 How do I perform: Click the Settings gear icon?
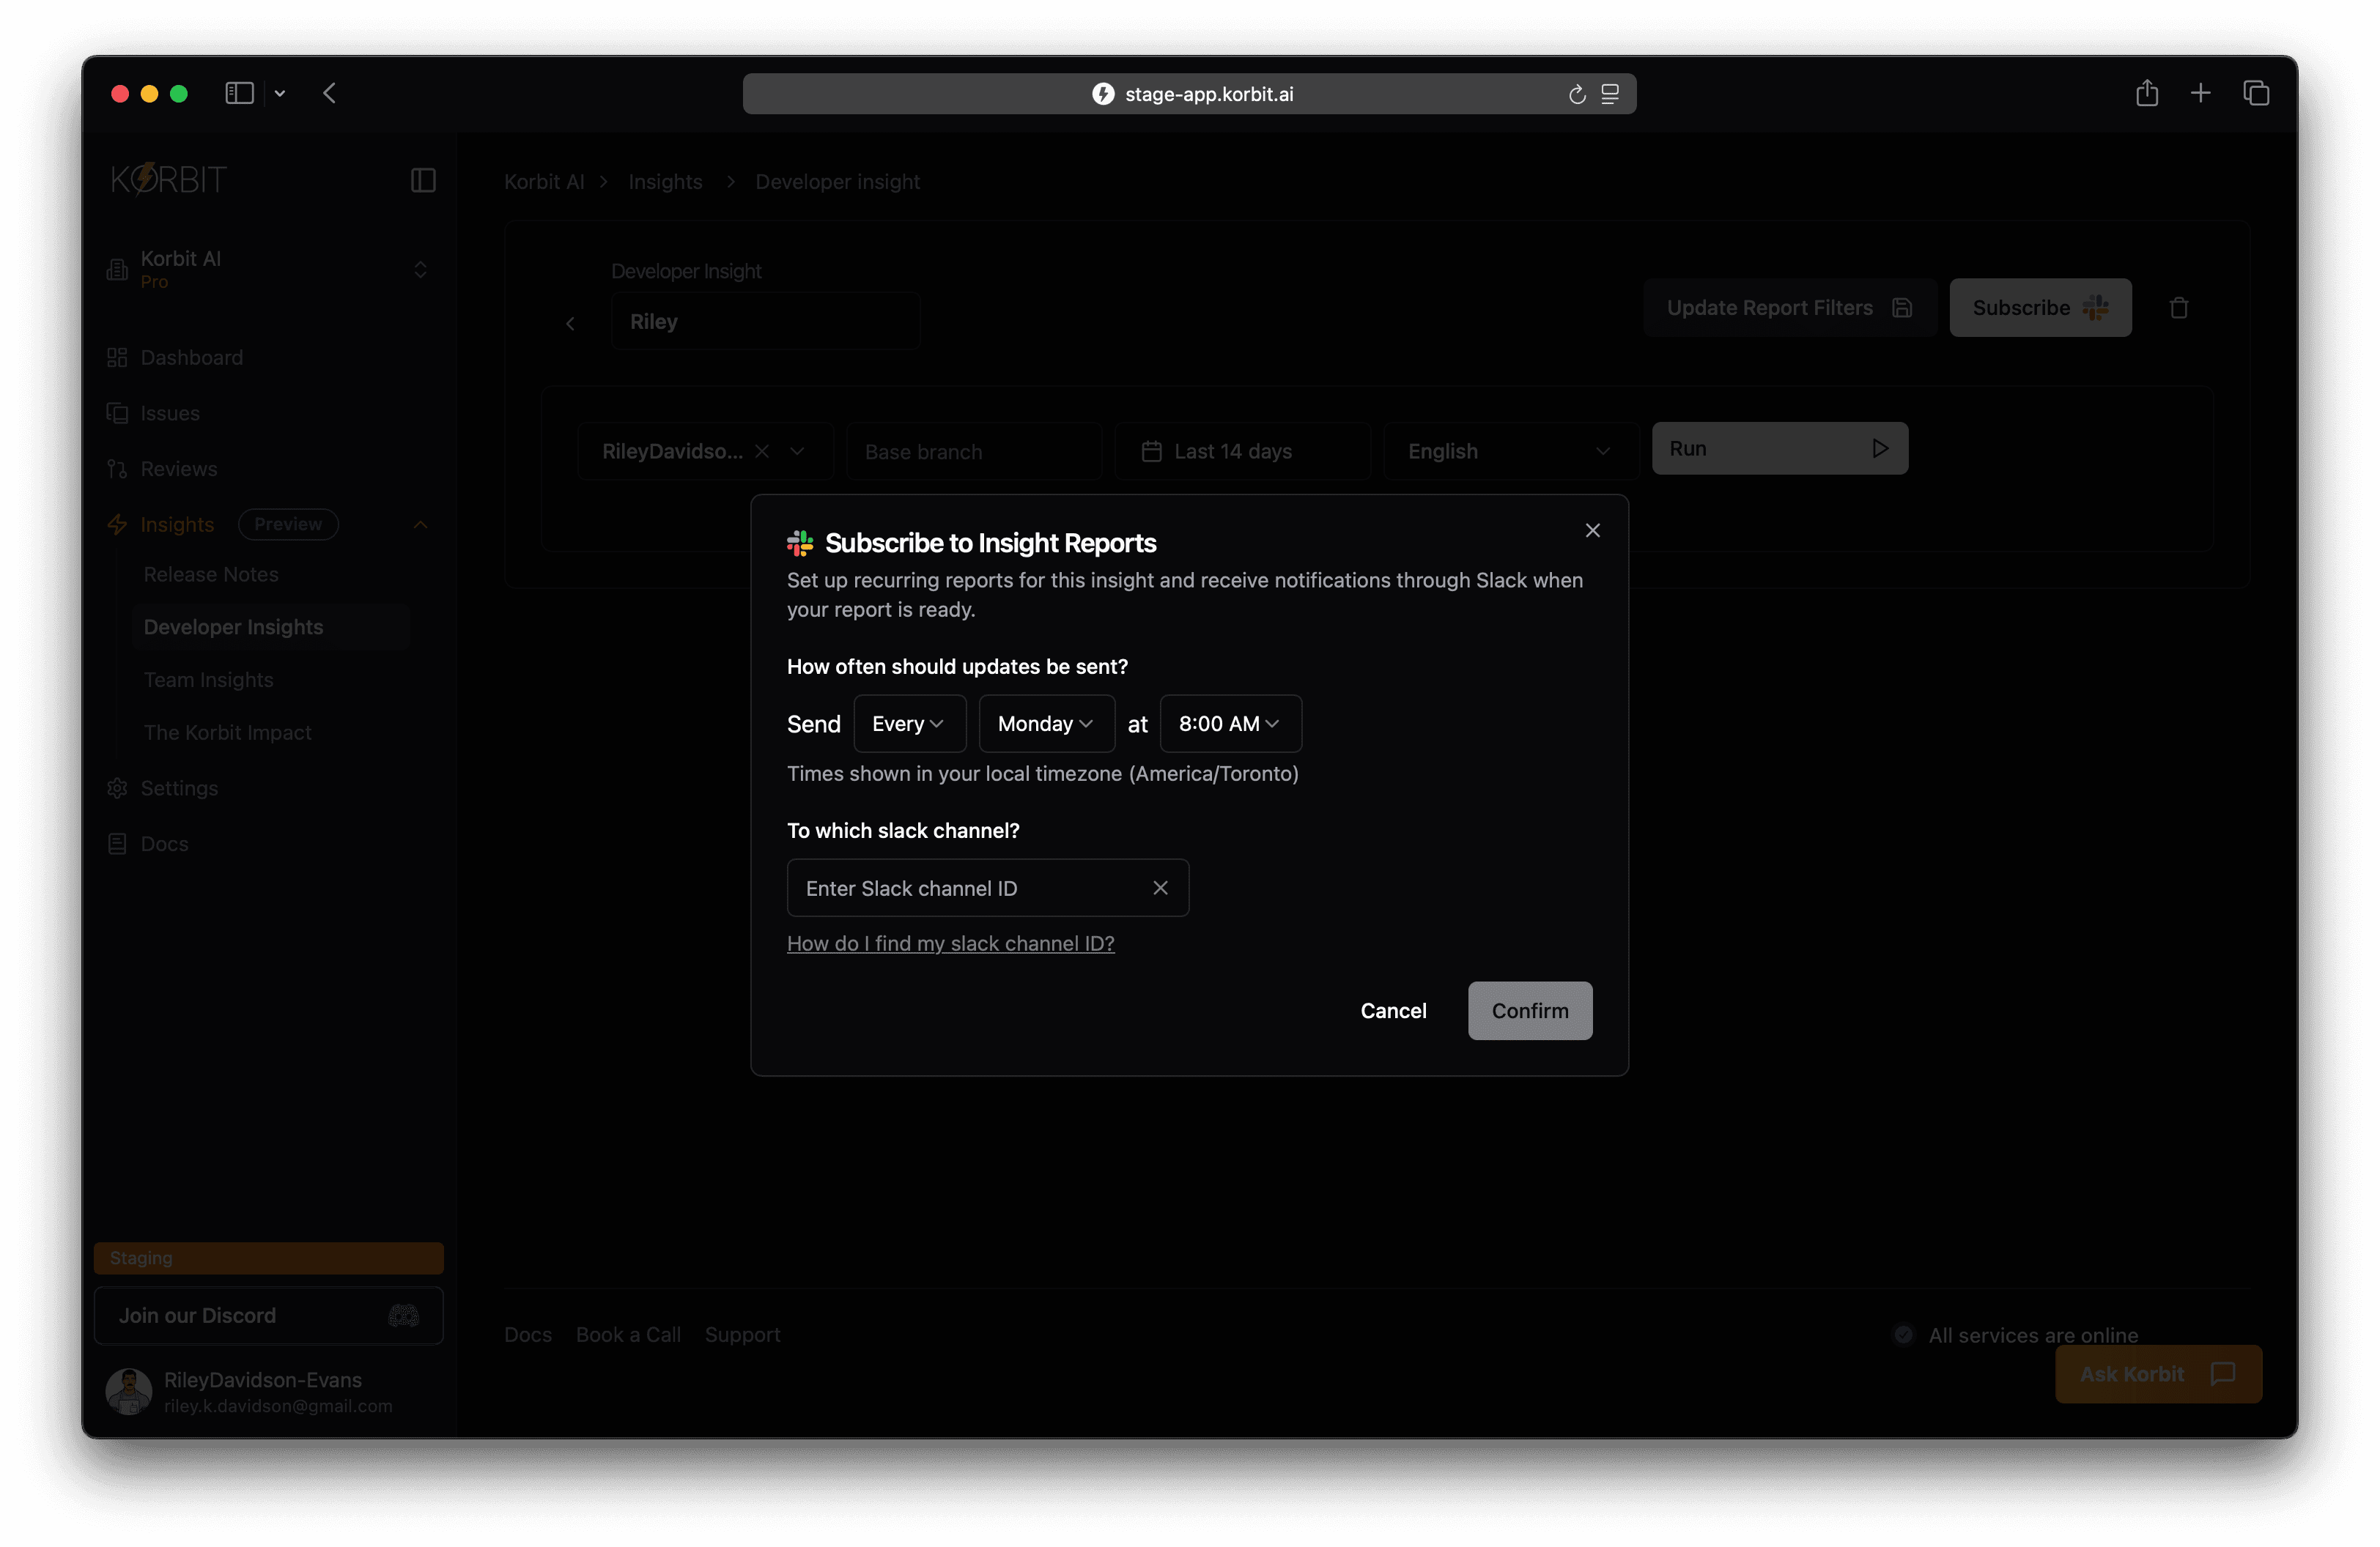coord(117,788)
